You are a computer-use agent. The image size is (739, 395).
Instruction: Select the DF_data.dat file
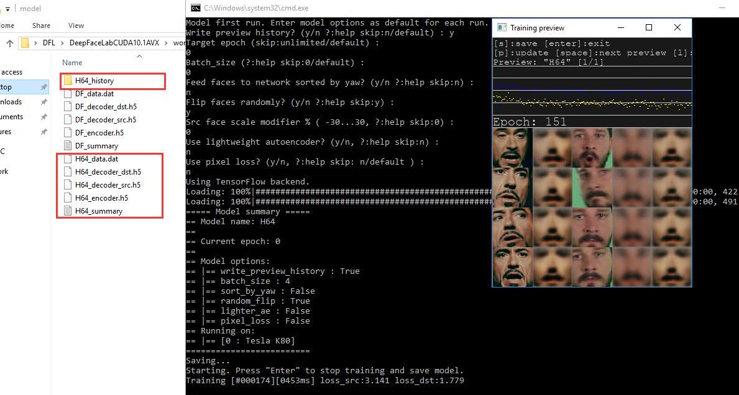point(94,94)
